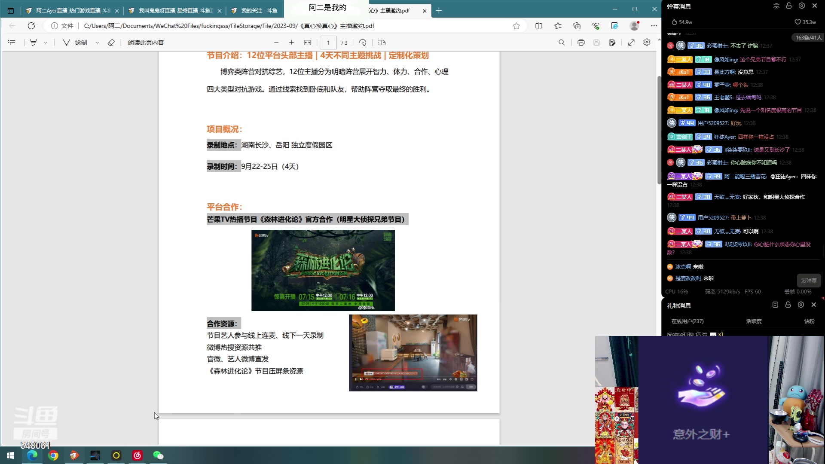Expand the 绘制 draw options dropdown
Viewport: 825px width, 464px height.
98,43
